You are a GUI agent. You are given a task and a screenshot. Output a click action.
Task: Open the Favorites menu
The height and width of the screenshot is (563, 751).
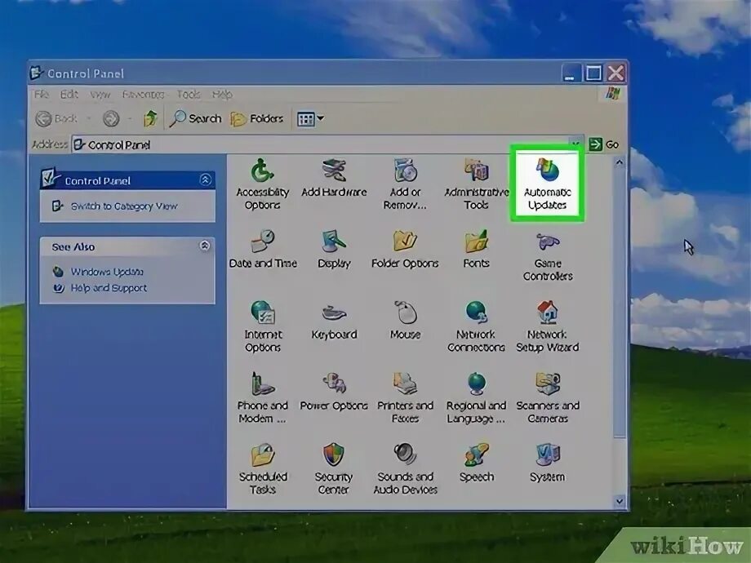pyautogui.click(x=143, y=95)
